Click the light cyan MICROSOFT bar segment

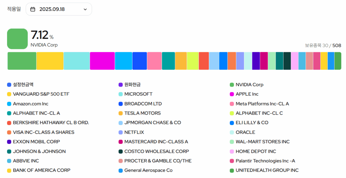click(x=76, y=61)
